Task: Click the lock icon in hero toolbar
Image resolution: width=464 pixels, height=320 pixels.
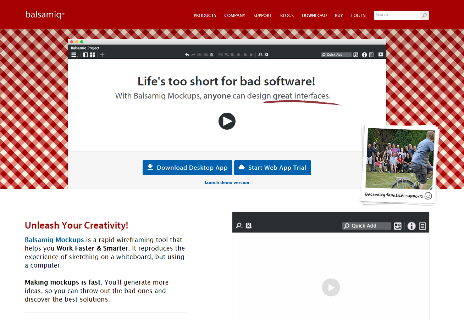Action: (245, 55)
